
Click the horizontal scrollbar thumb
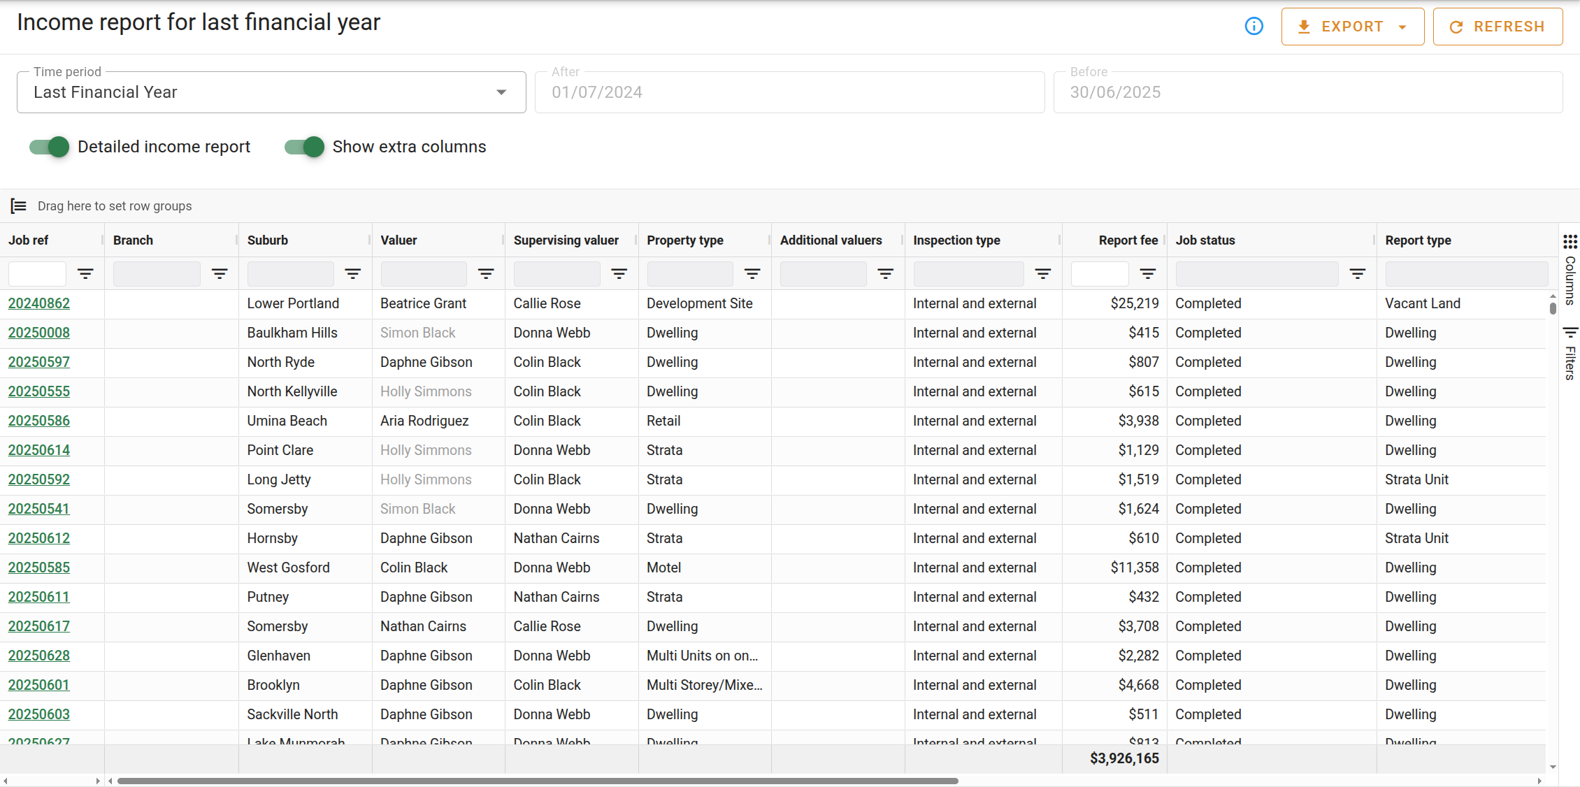pos(538,781)
